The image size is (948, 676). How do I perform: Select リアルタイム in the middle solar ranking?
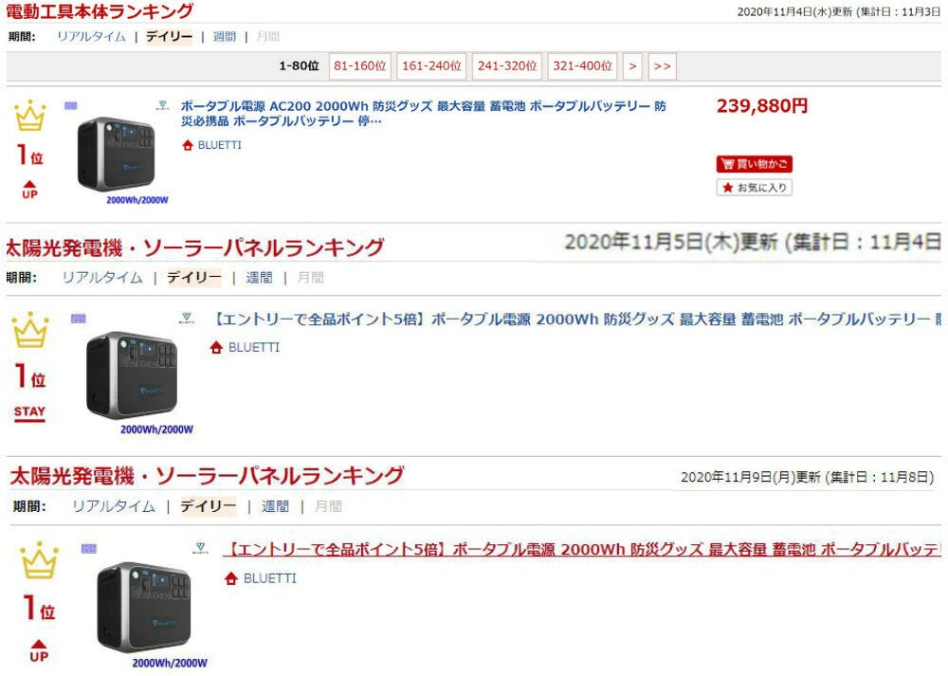point(102,278)
